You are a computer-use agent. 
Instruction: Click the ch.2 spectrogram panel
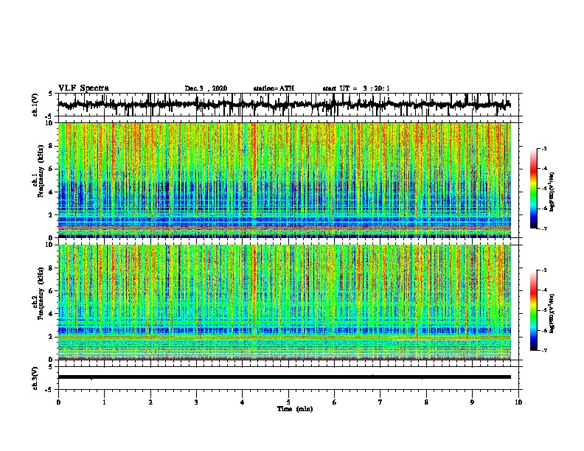point(284,302)
